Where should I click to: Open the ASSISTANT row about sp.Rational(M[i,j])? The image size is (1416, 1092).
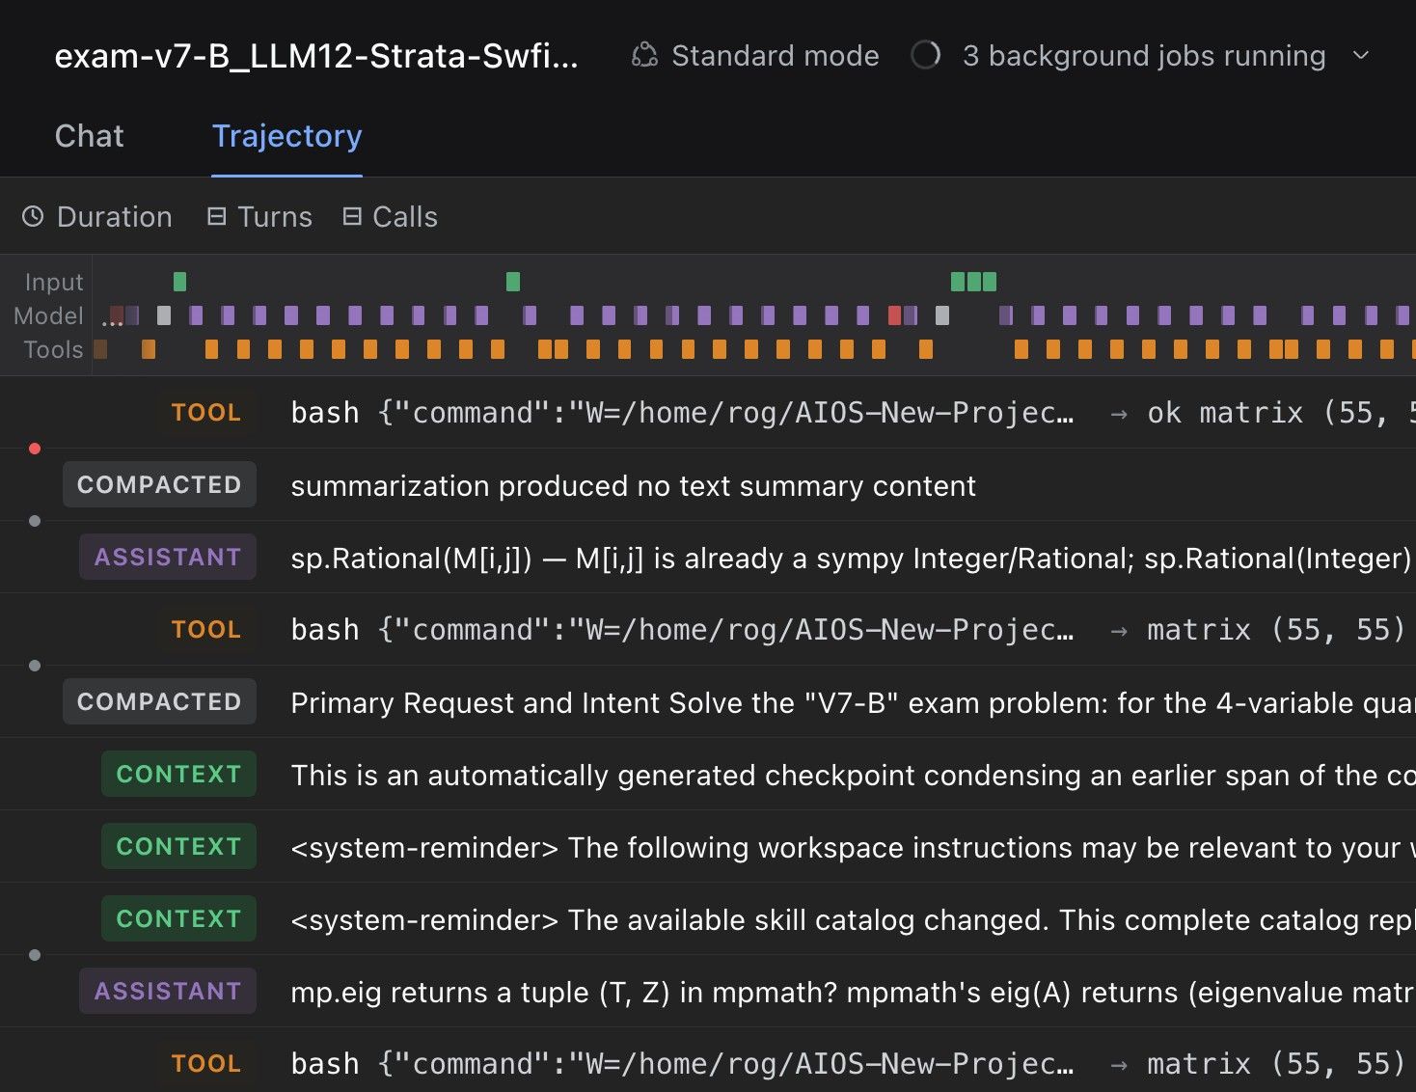click(708, 557)
